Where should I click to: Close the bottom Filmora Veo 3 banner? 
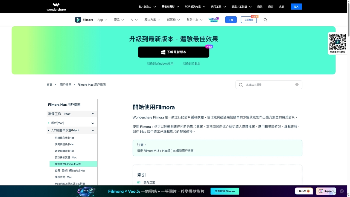[342, 191]
